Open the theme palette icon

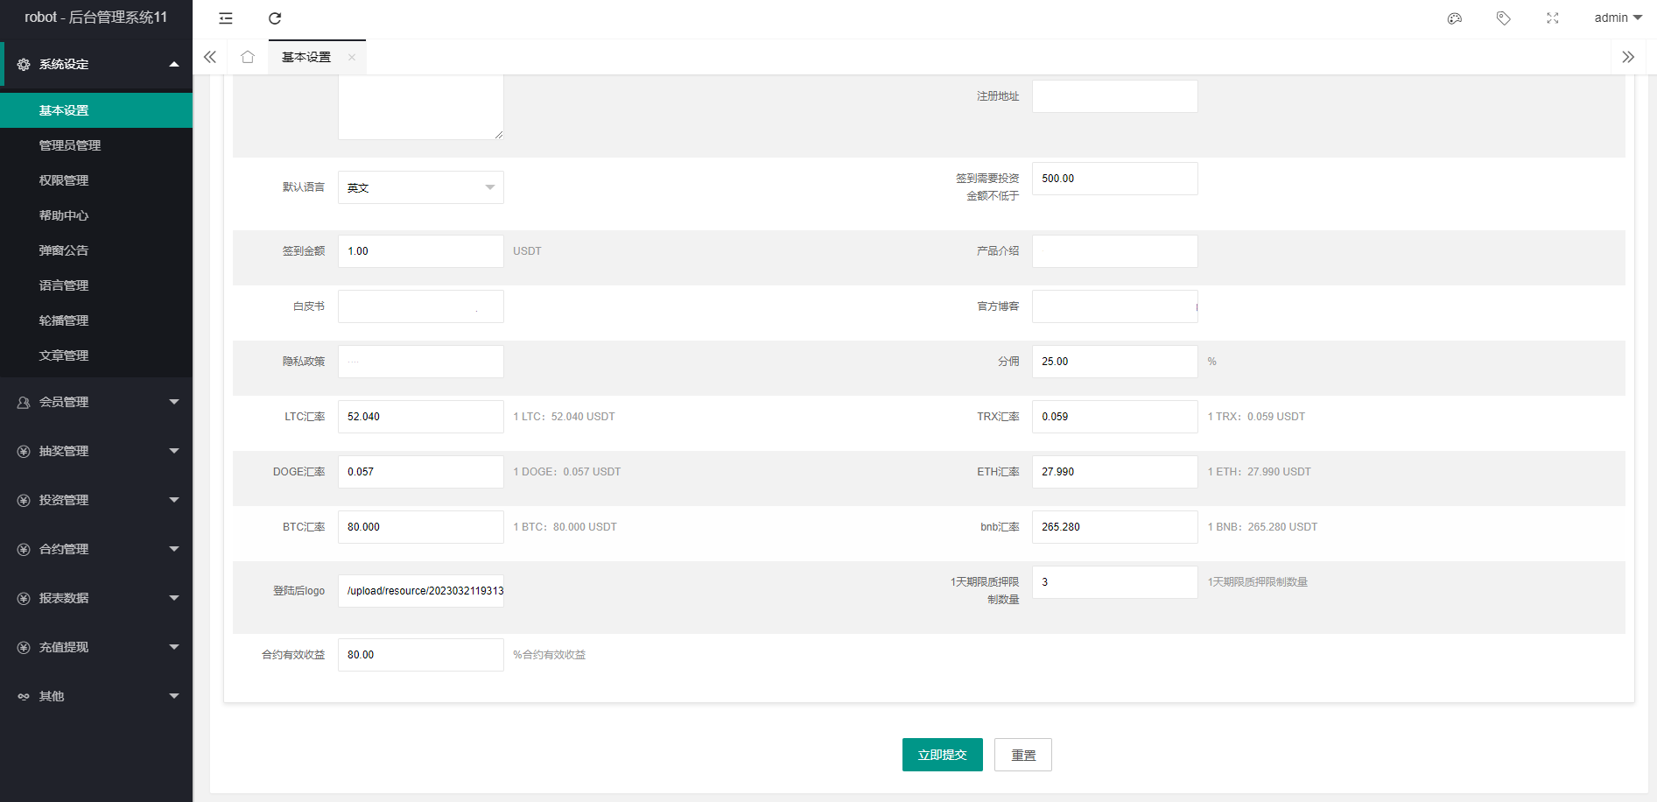(1455, 18)
